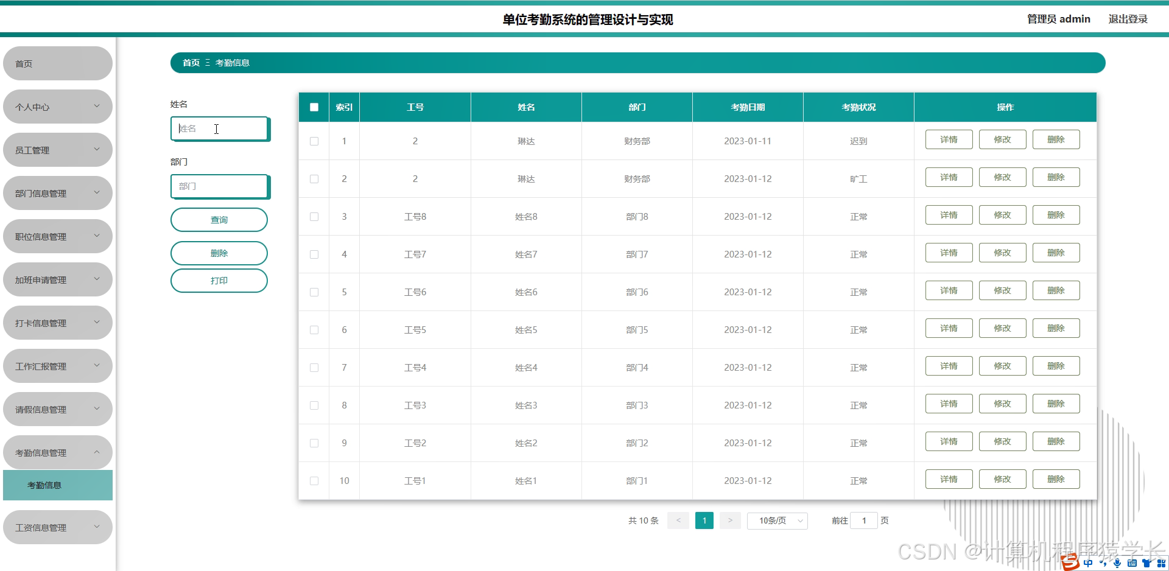Select checkbox of row 工号2
The image size is (1169, 571).
(314, 443)
